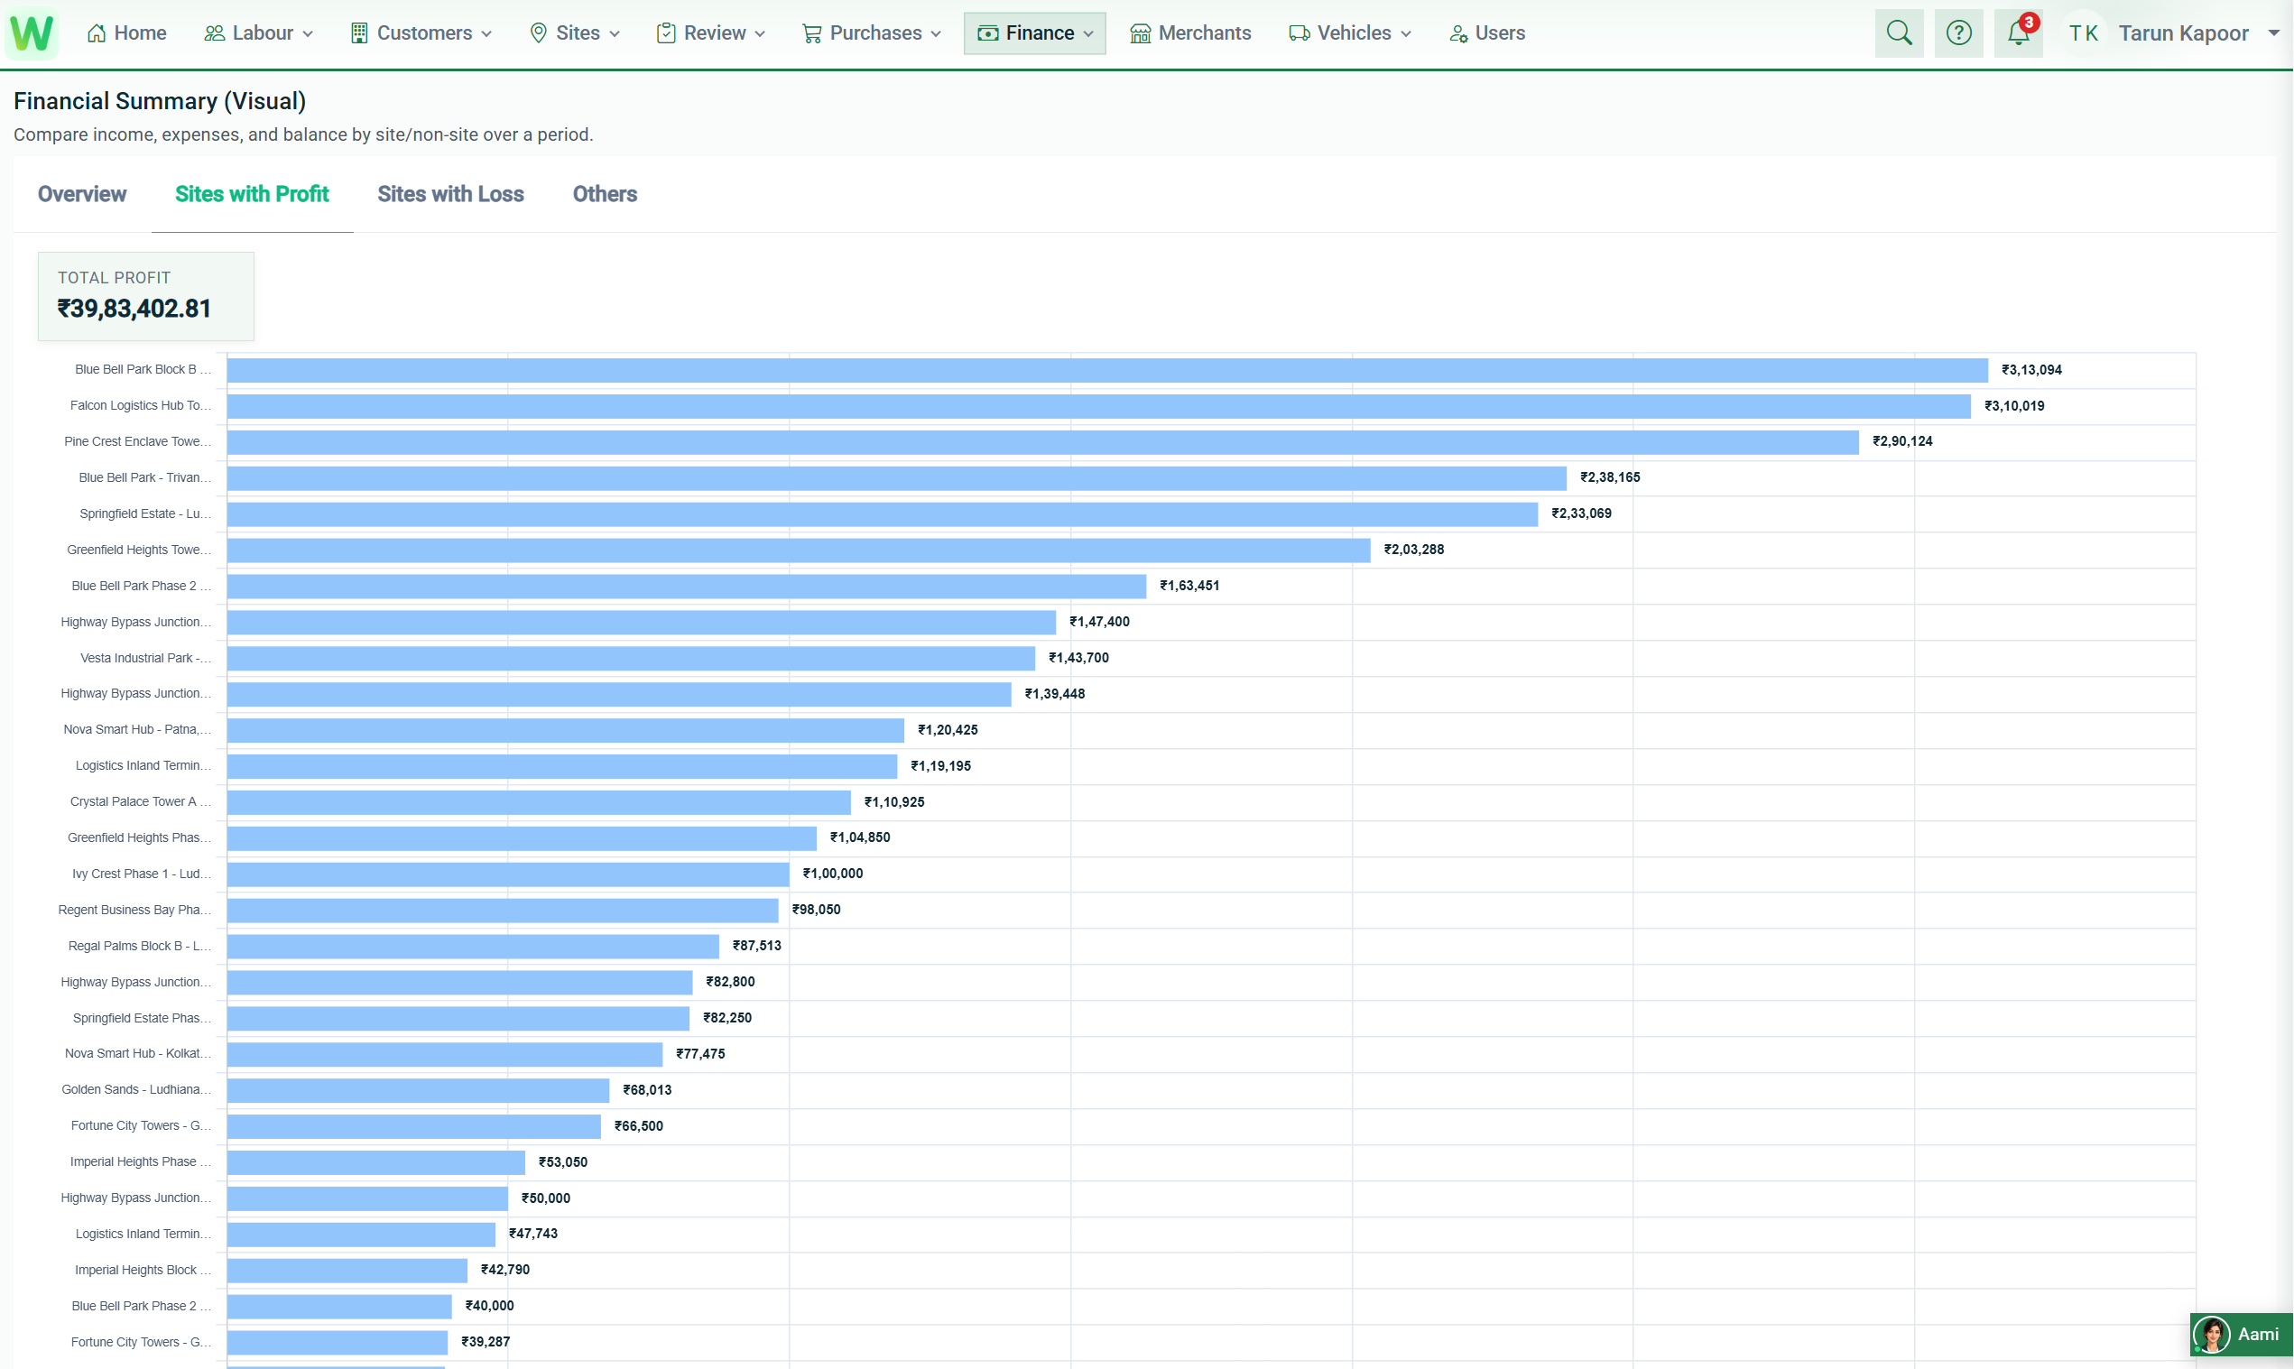Click the Crystal Palace Tower A label
The height and width of the screenshot is (1369, 2294).
coord(140,801)
